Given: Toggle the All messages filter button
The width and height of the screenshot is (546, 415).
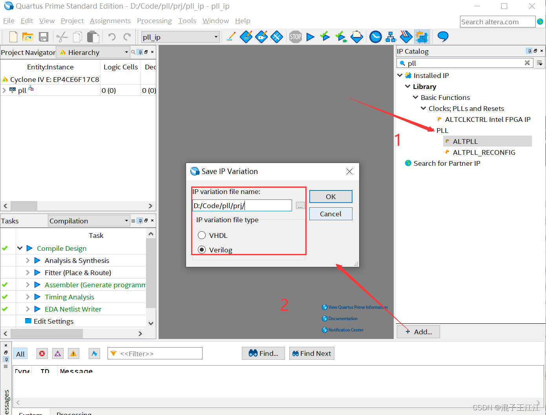Looking at the screenshot, I should tap(20, 354).
